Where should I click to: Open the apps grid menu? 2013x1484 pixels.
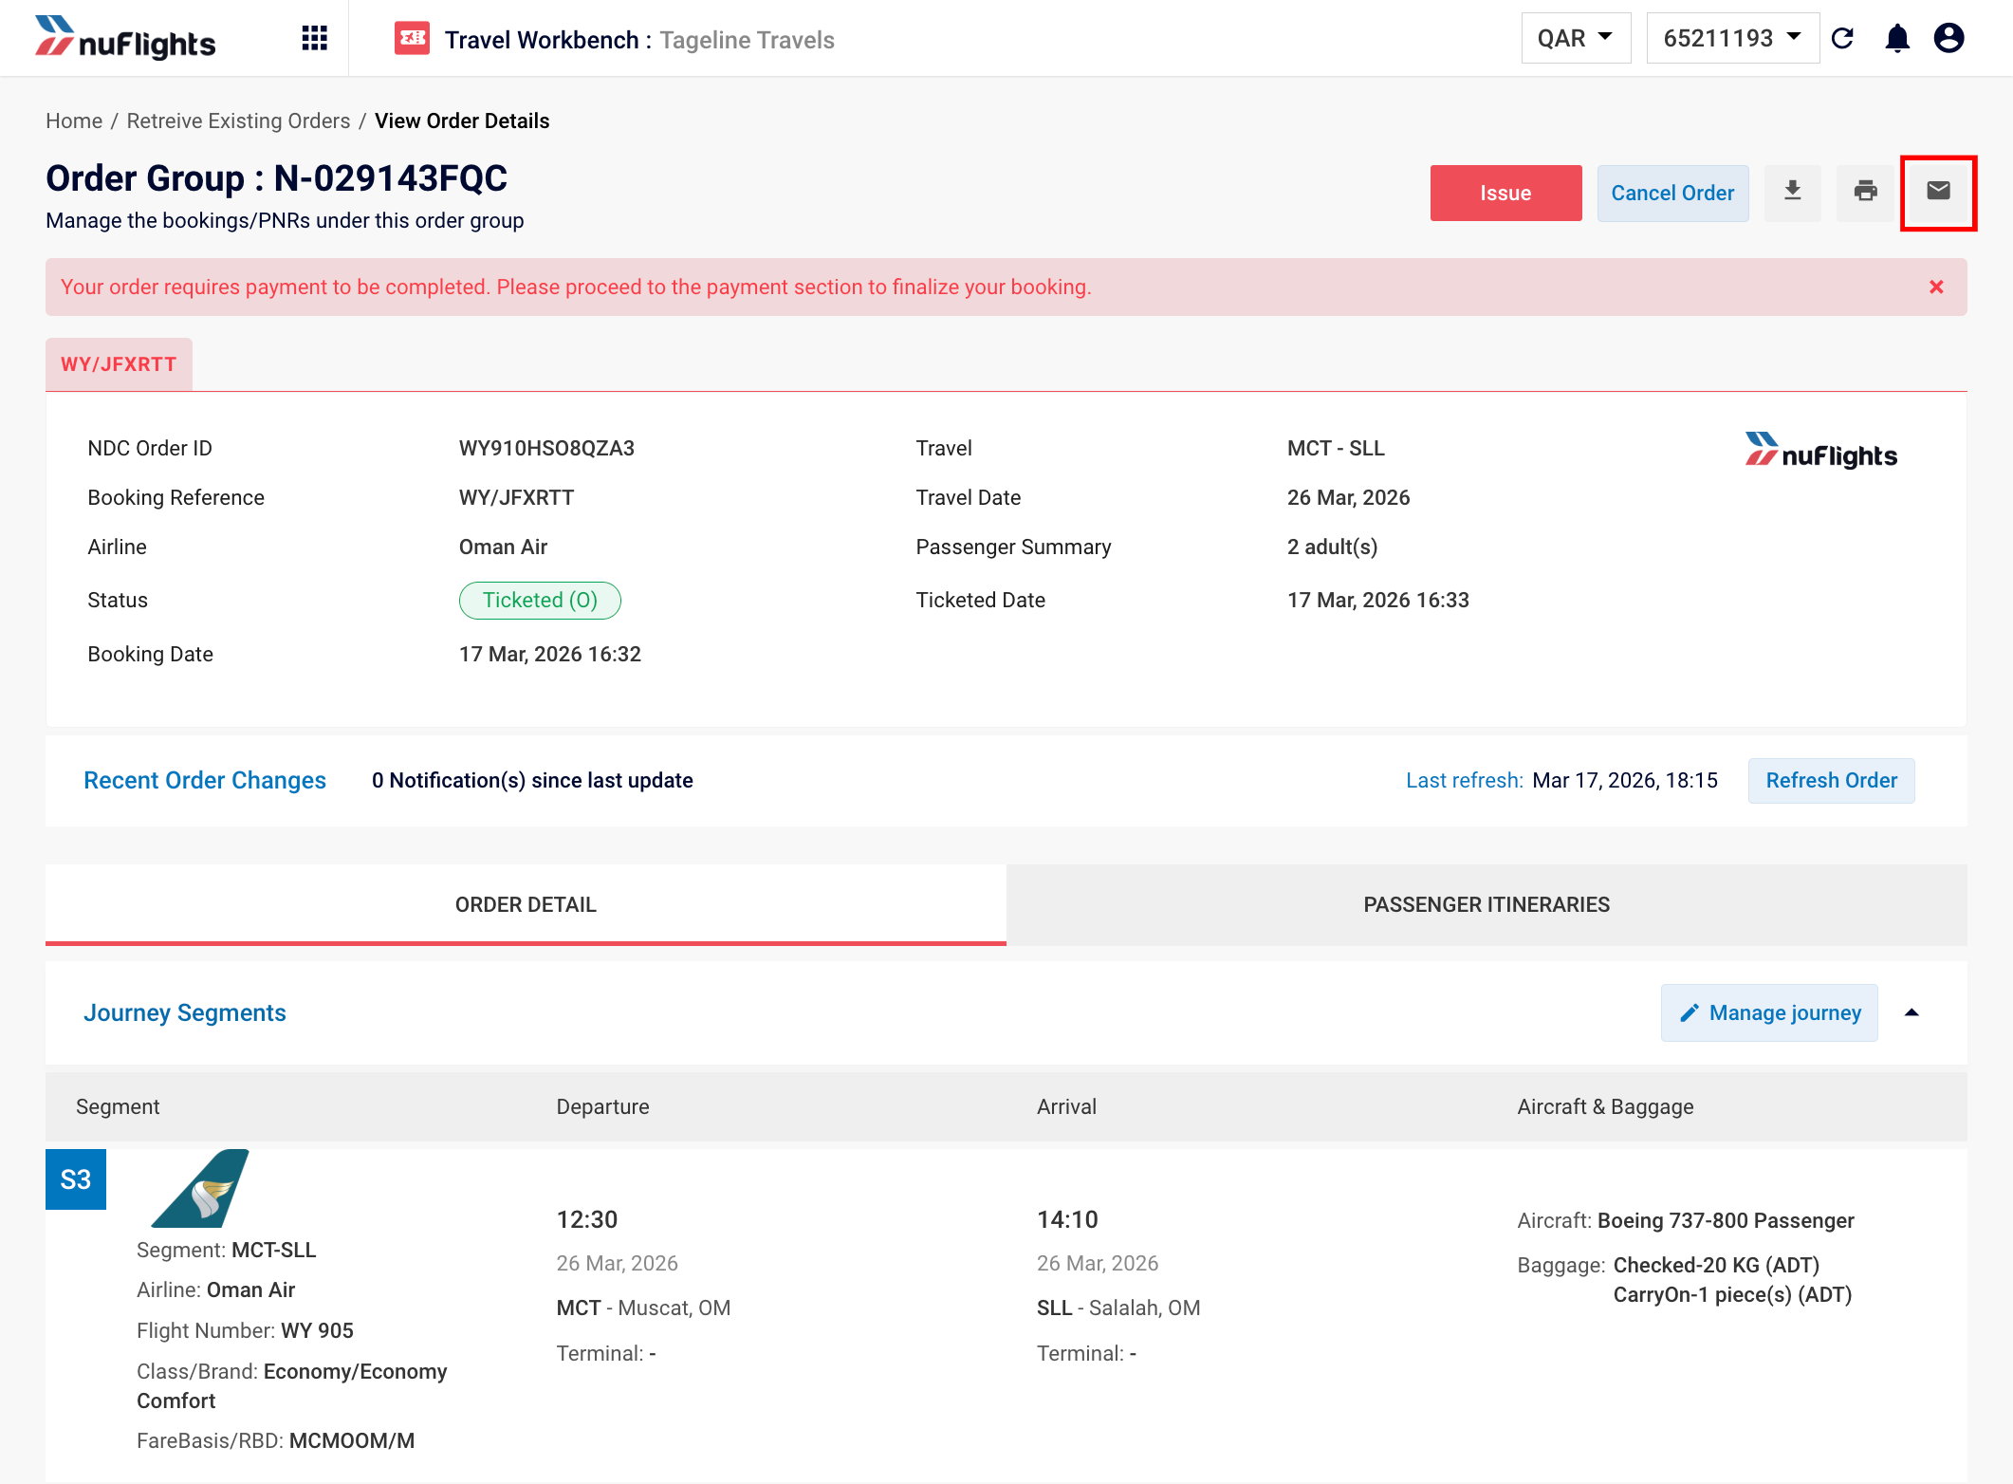pos(314,38)
